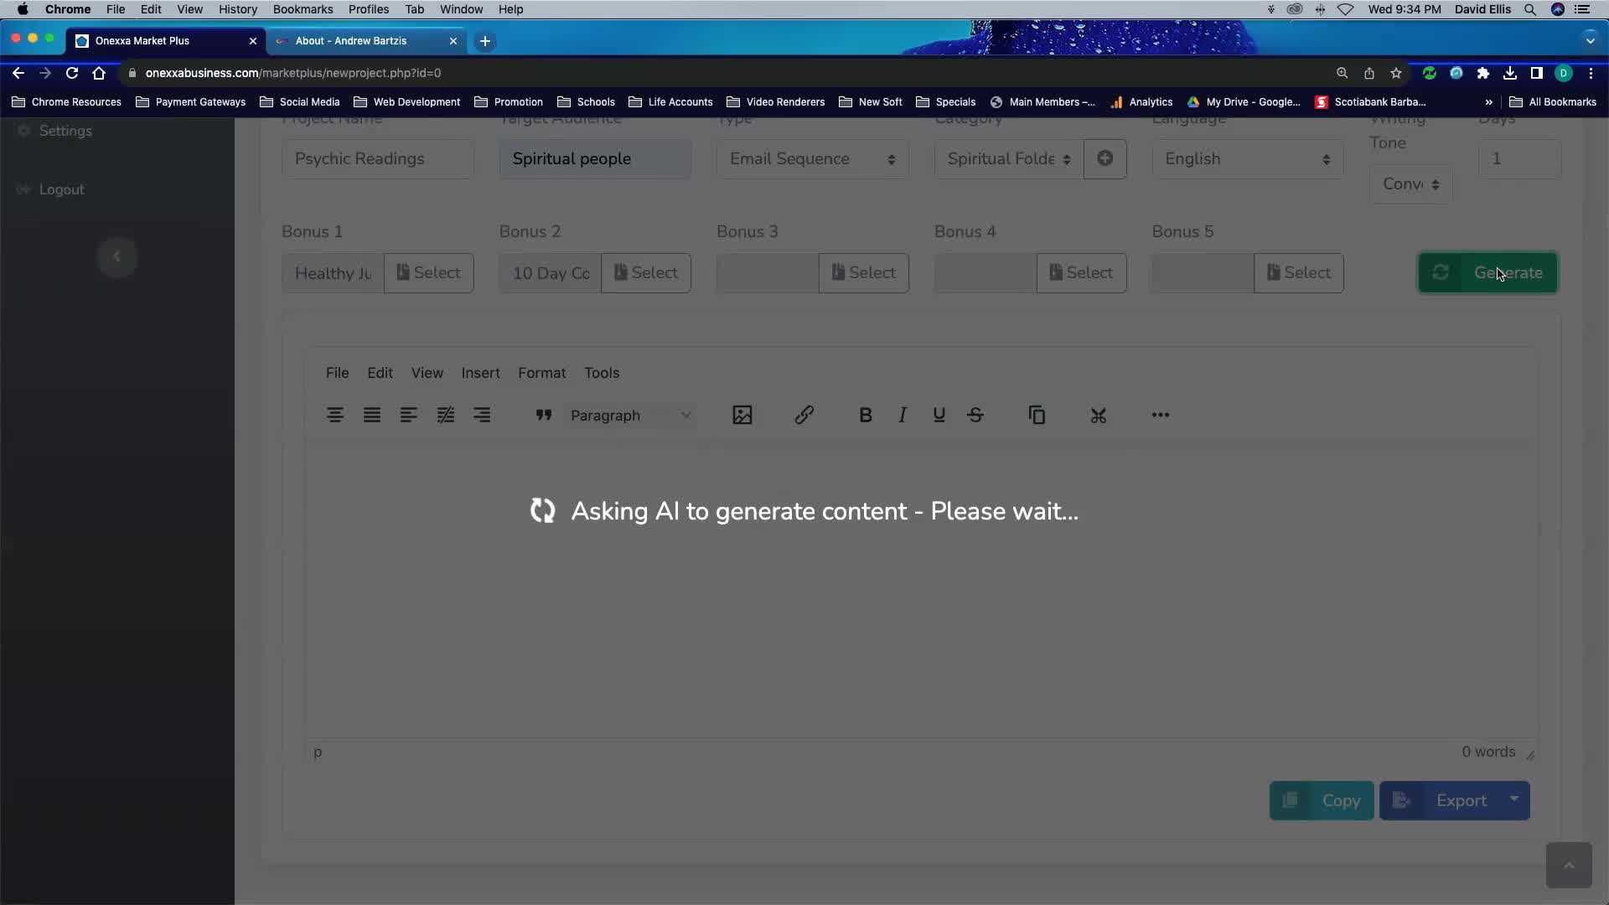Click the insert image icon in editor

point(742,415)
